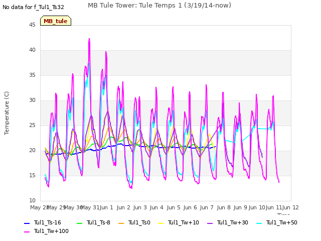Click the Jun 12 x-axis label
The width and height of the screenshot is (321, 241).
[290, 208]
